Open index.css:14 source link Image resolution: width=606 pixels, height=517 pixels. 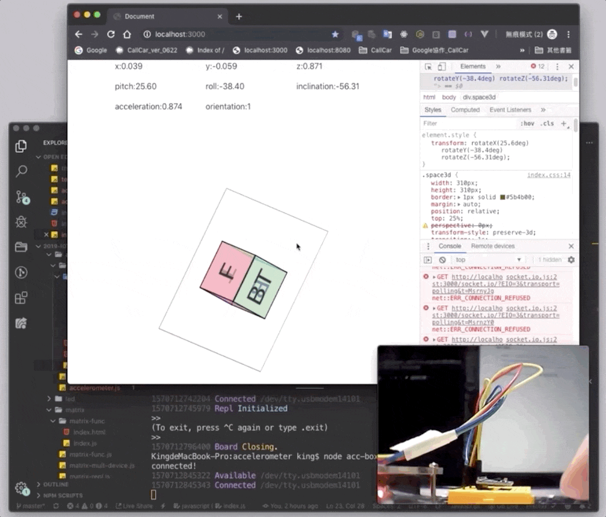[x=549, y=175]
